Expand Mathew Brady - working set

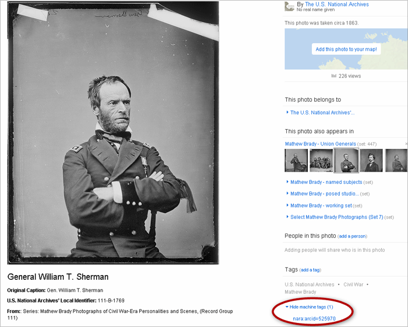pos(321,206)
